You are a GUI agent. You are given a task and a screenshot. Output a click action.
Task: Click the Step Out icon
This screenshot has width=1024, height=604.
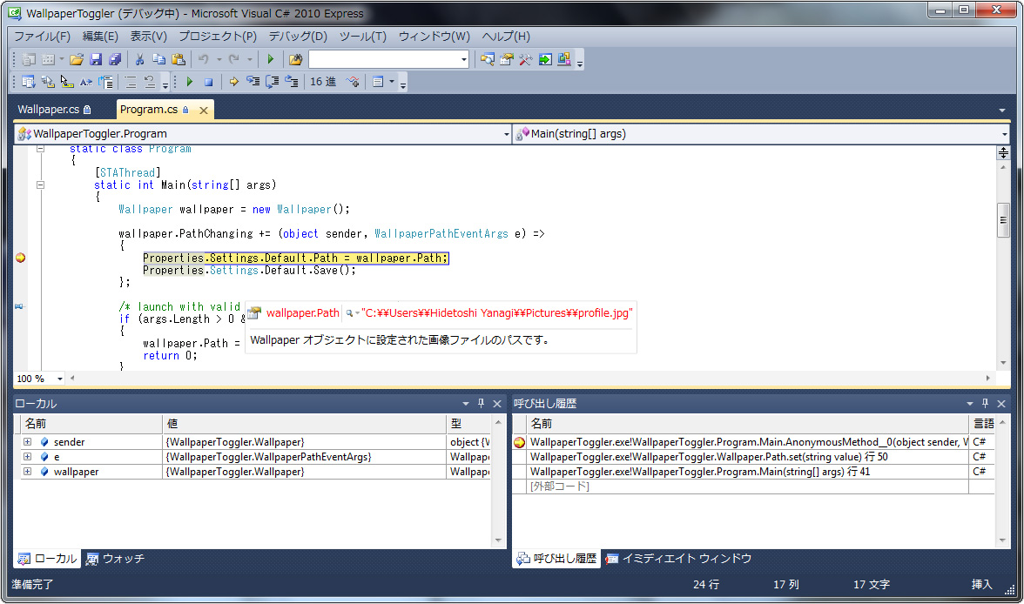click(x=292, y=82)
